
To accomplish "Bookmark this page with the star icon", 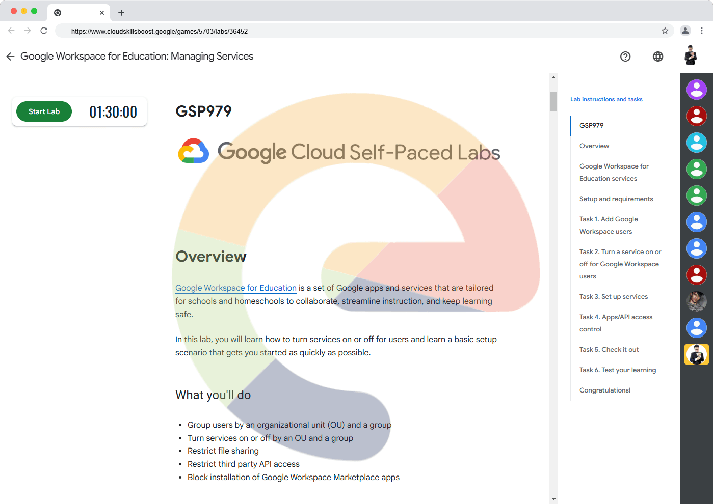I will point(665,31).
